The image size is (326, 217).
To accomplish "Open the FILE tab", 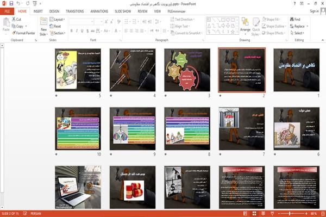I will tap(7, 11).
